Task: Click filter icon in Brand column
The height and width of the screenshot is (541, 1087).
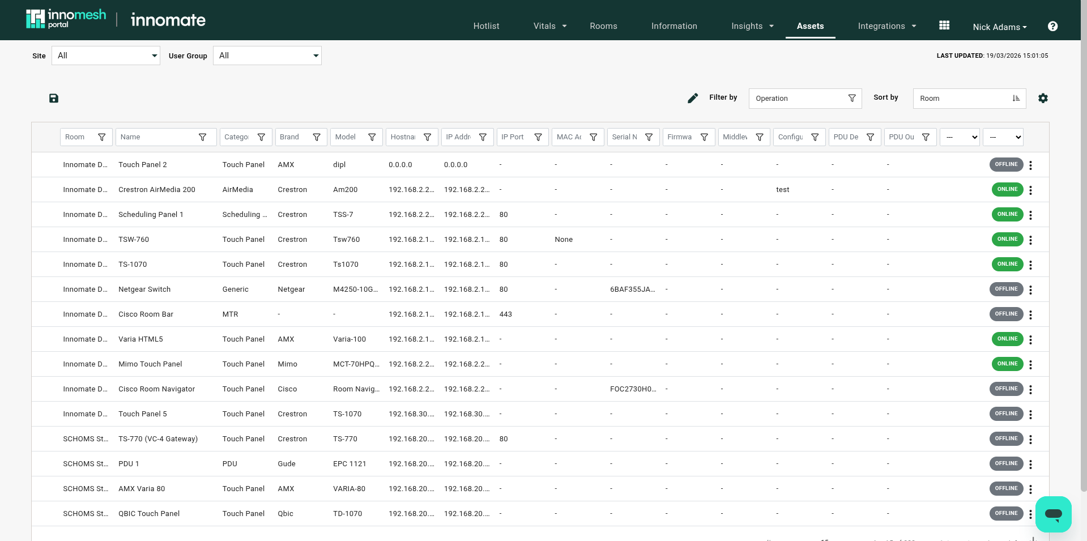Action: [x=317, y=137]
